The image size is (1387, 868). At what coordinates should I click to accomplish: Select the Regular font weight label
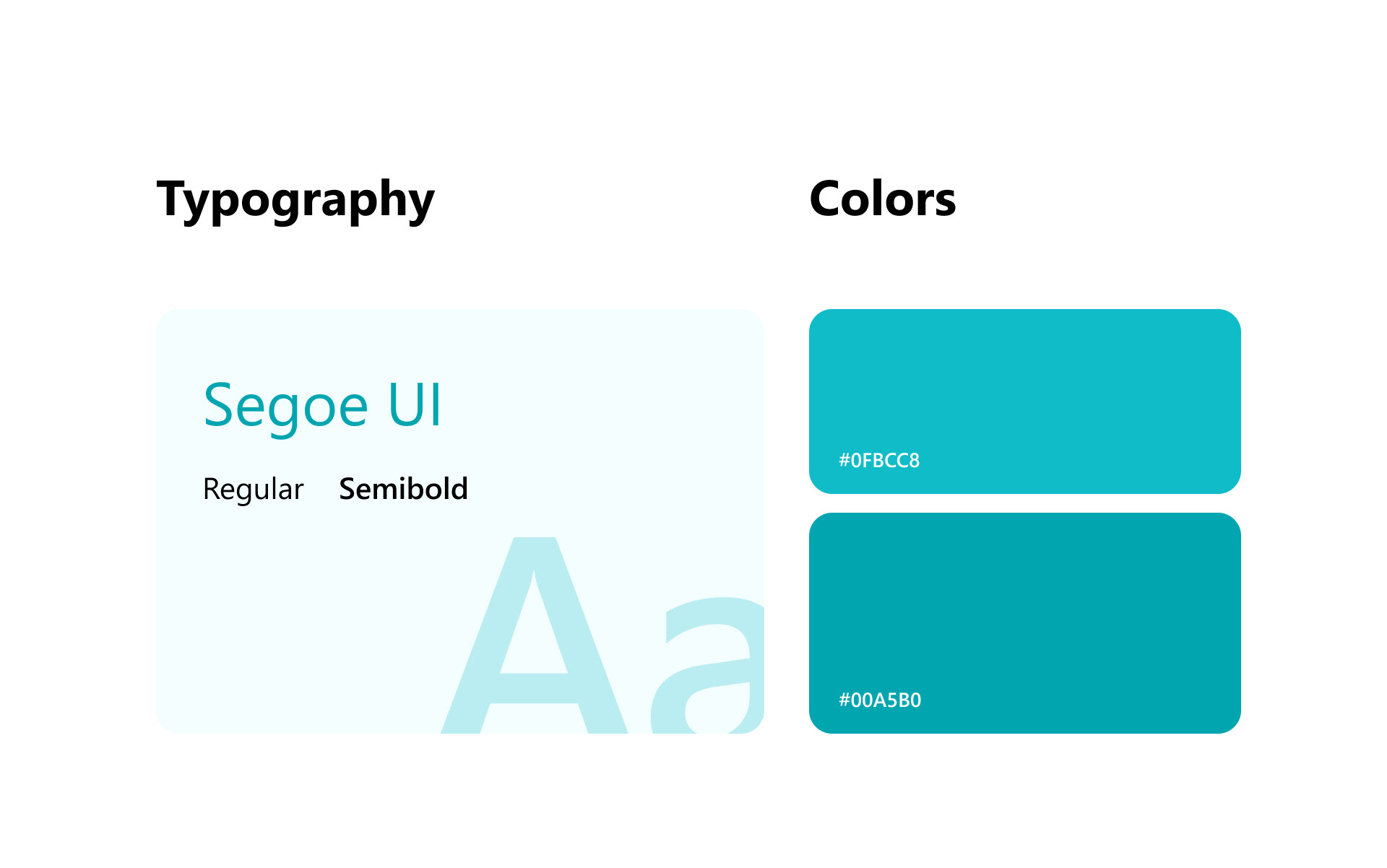(253, 490)
